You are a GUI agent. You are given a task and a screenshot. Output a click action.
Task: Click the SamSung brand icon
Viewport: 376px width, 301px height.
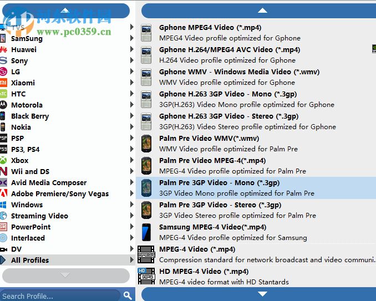(x=3, y=38)
